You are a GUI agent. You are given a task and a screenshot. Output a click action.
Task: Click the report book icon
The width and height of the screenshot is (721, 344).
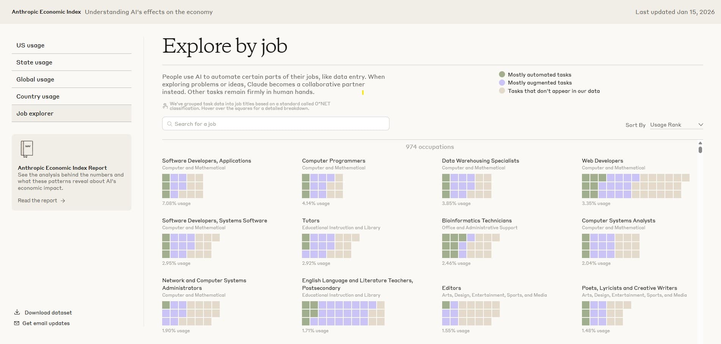tap(27, 149)
